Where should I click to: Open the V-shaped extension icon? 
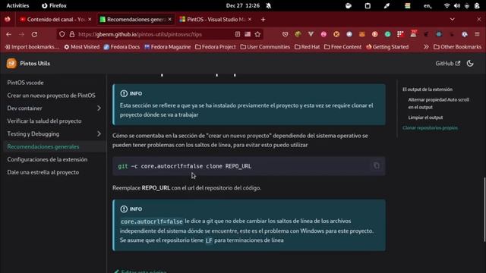tap(311, 34)
